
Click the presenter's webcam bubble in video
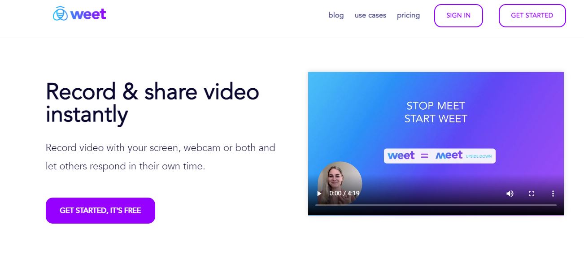click(x=340, y=183)
